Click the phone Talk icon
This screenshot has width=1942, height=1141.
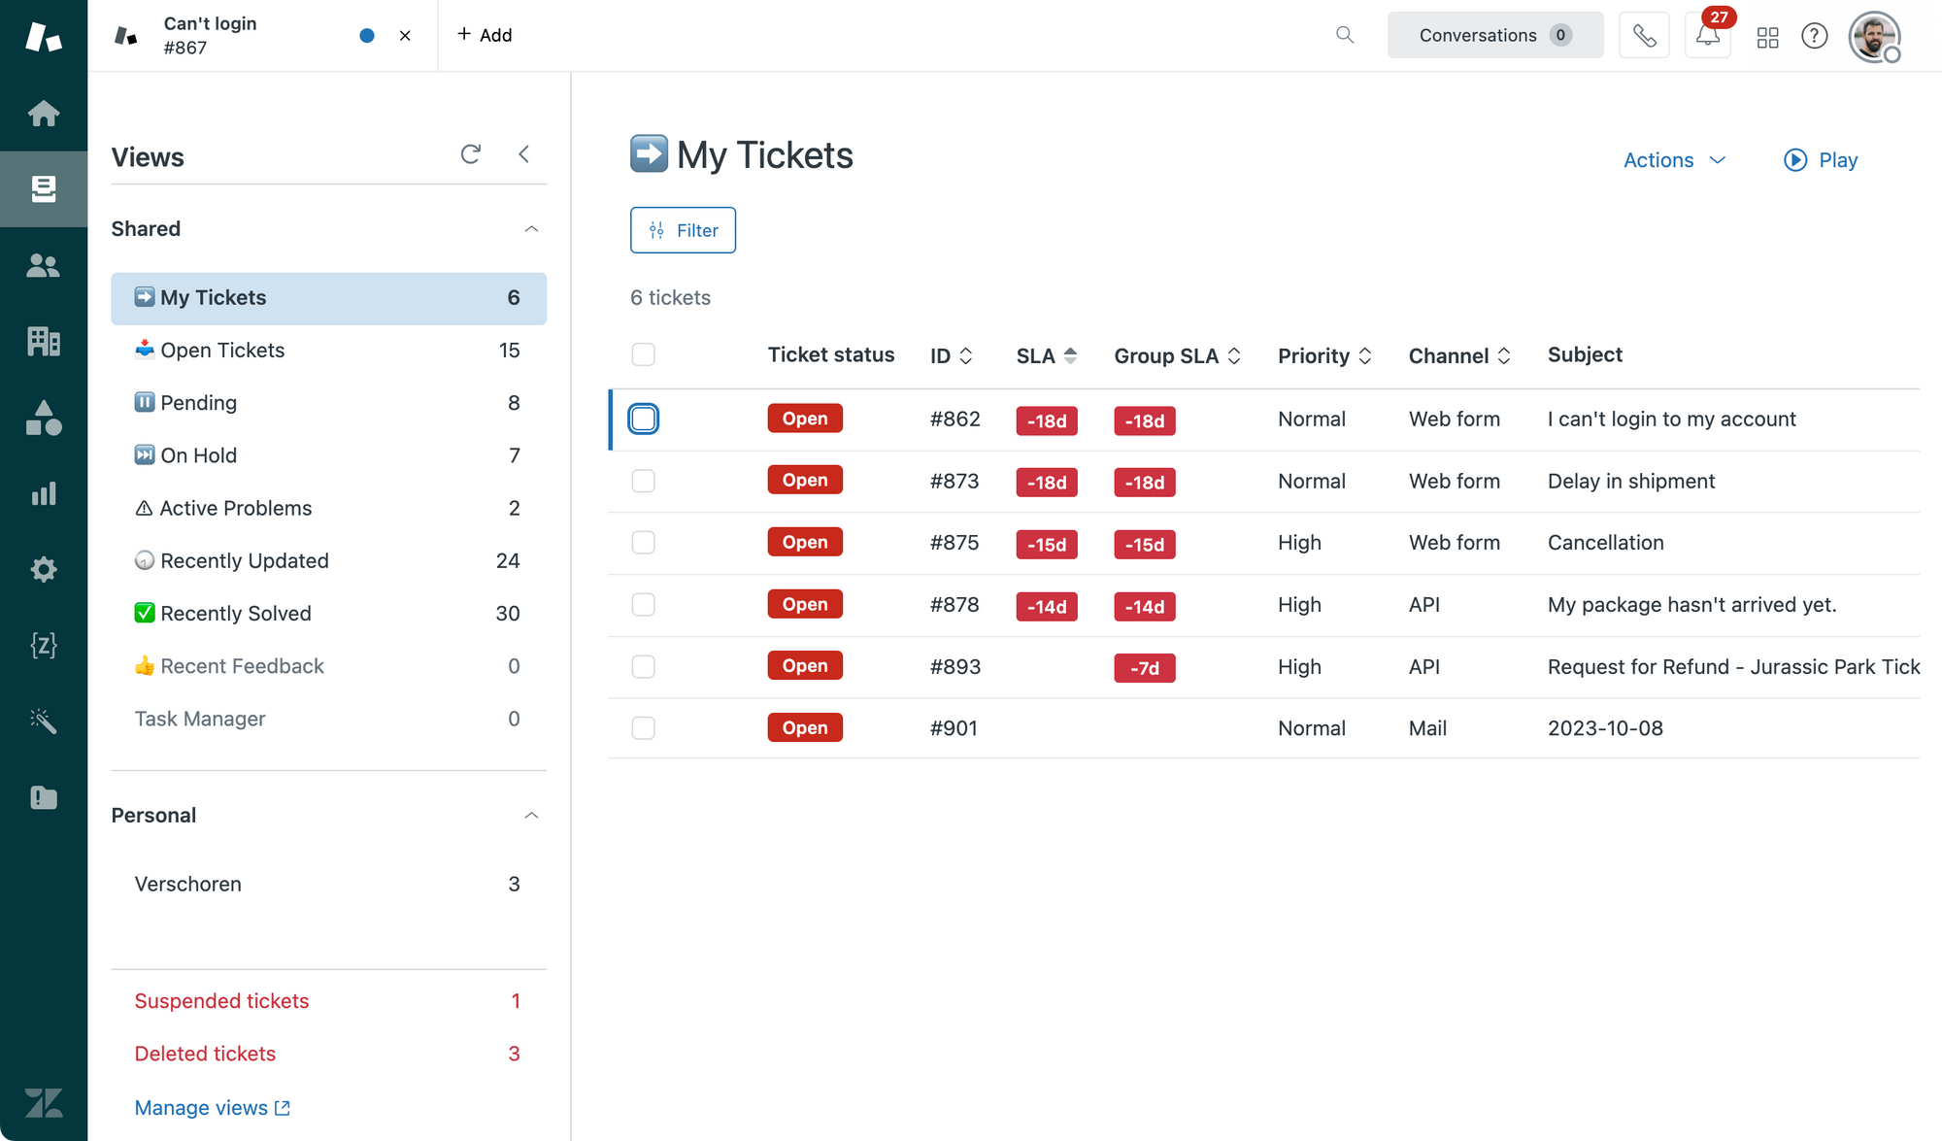point(1644,36)
